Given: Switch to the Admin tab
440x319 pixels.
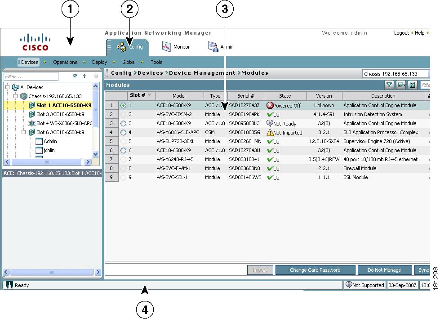Looking at the screenshot, I should point(221,47).
